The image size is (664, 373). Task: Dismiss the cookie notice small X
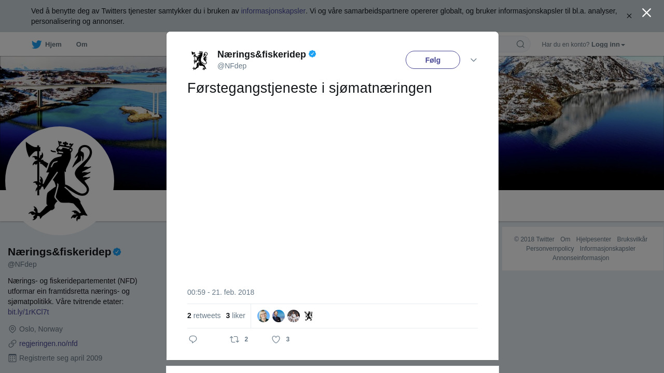coord(629,16)
